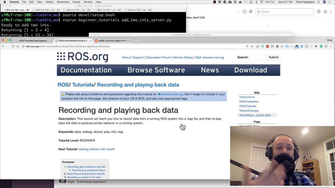Viewport: 335px width, 188px height.
Task: Open the View menu
Action: pos(40,2)
